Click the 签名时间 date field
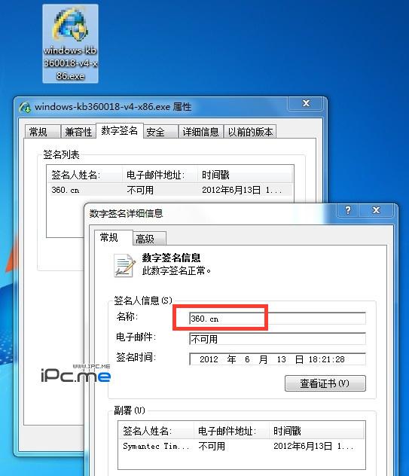This screenshot has height=476, width=409. pos(277,359)
